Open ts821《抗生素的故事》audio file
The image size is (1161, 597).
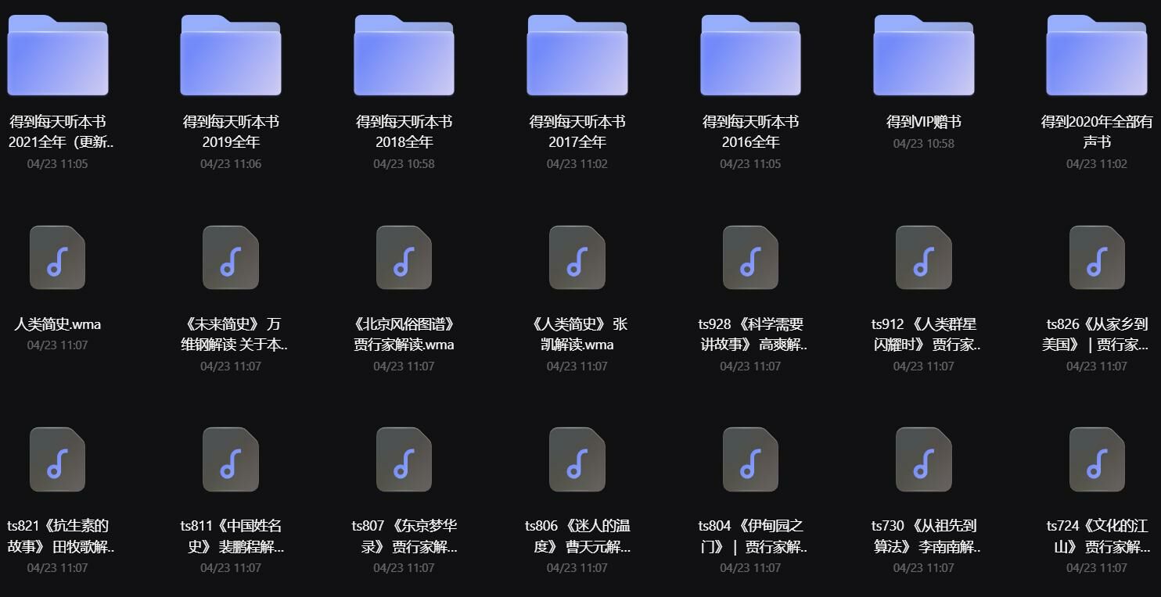point(57,459)
